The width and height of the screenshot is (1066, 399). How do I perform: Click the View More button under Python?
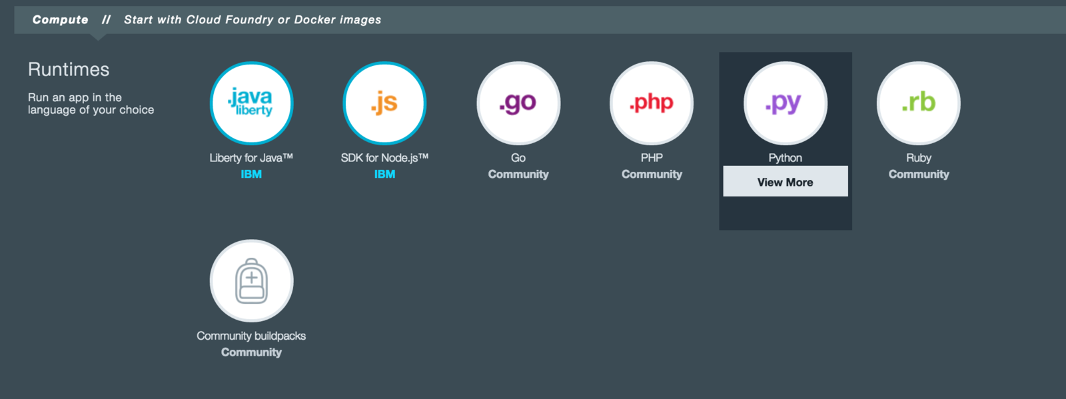pos(786,181)
